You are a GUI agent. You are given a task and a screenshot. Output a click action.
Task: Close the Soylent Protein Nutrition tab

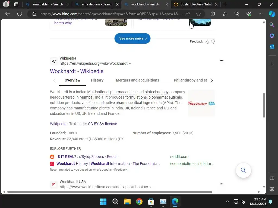[x=216, y=4]
